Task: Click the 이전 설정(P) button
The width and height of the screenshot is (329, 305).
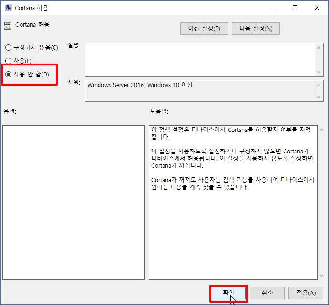Action: (204, 29)
